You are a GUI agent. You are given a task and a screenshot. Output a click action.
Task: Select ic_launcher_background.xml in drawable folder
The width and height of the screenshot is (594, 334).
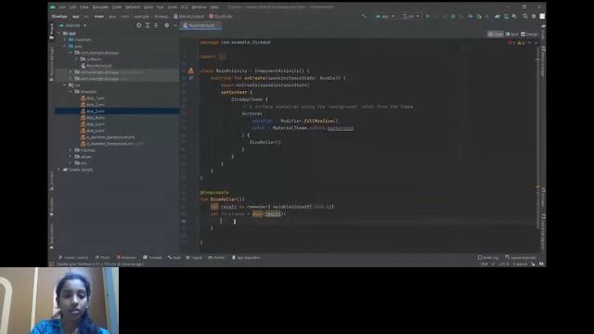coord(108,137)
